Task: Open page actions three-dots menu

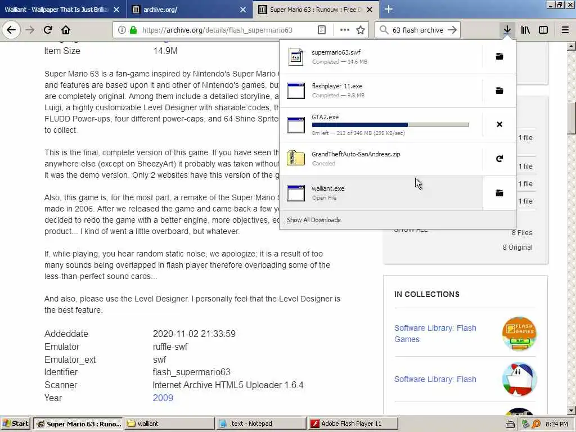Action: [x=345, y=30]
